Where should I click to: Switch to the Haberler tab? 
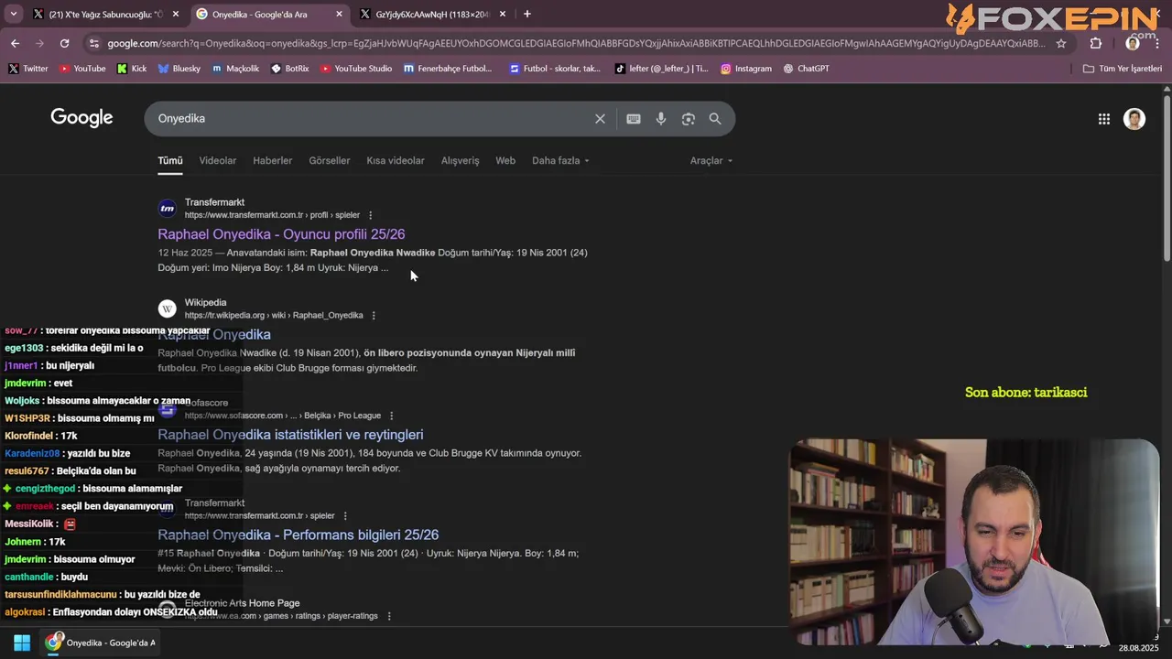point(273,161)
